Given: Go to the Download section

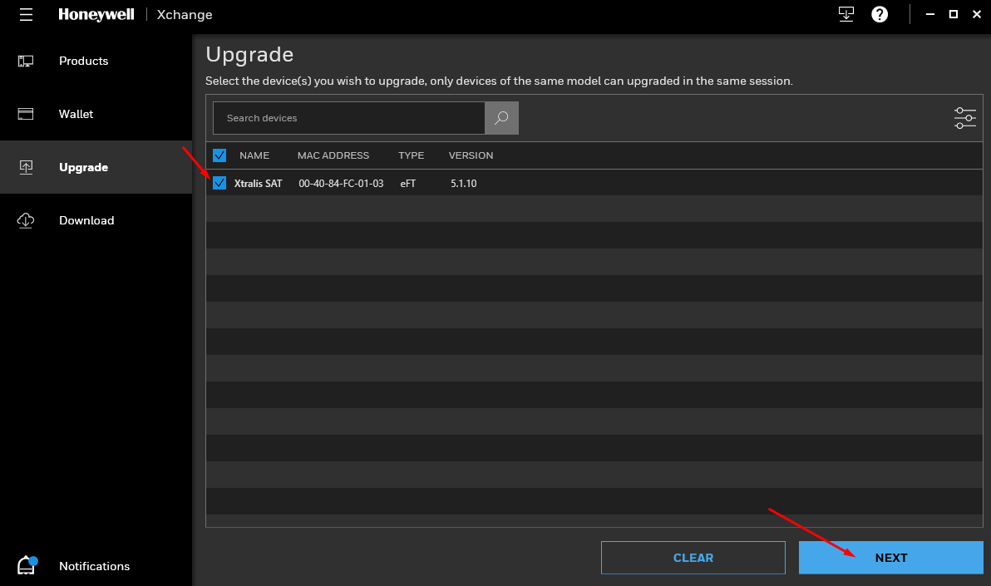Looking at the screenshot, I should coord(96,220).
